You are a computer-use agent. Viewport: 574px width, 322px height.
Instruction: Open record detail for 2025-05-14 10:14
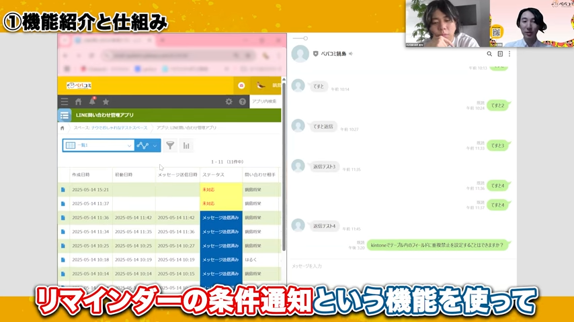63,274
